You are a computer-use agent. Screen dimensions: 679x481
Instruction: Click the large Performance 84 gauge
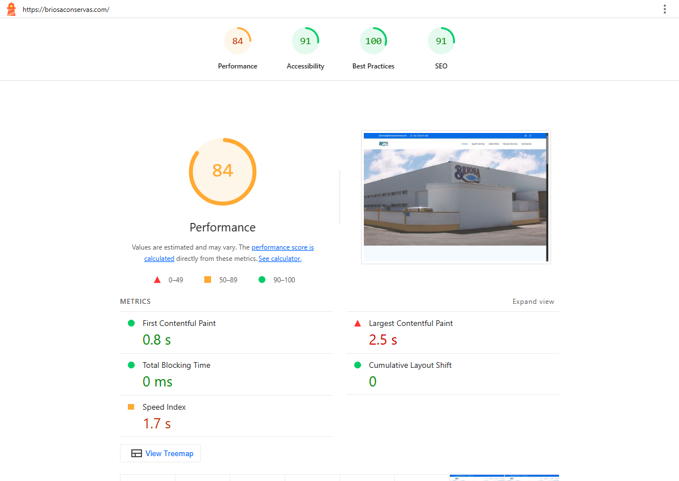coord(222,171)
